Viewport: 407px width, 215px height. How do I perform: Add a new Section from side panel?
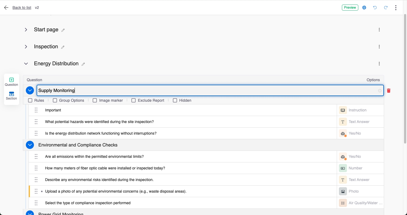[x=11, y=95]
